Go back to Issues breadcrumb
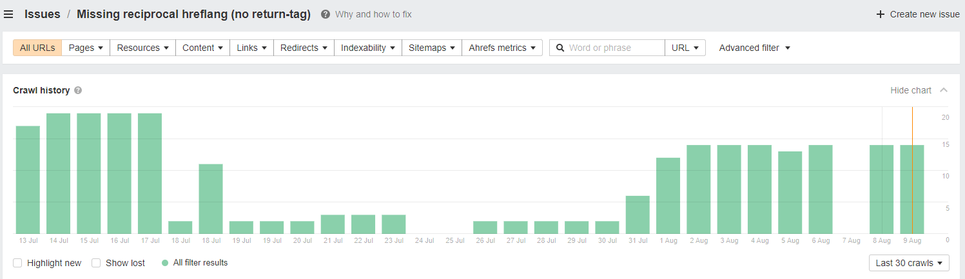The width and height of the screenshot is (965, 279). pyautogui.click(x=43, y=14)
